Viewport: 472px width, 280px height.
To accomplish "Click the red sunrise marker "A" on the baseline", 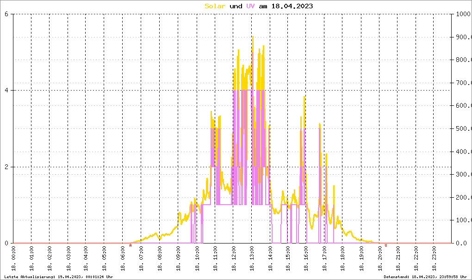I will coord(130,246).
